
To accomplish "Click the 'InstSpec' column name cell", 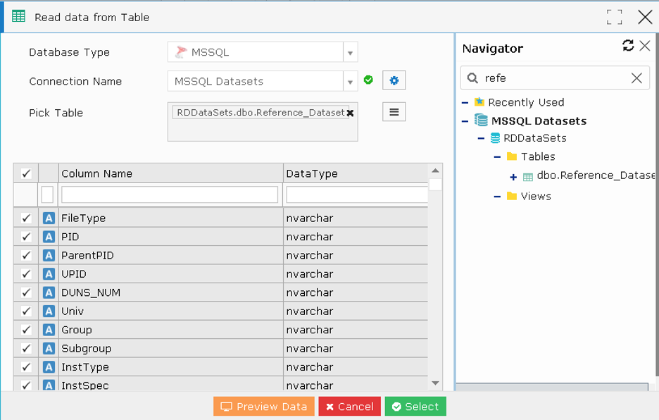I will [170, 385].
